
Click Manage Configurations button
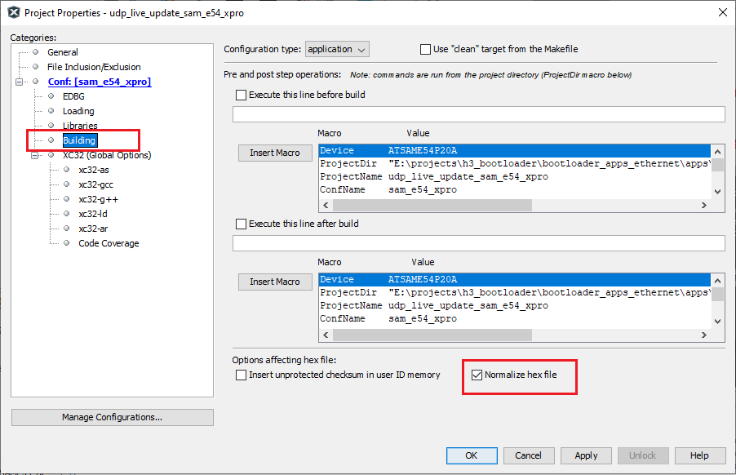(112, 417)
